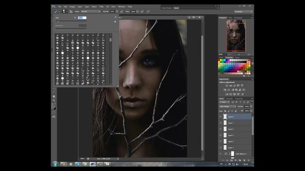The height and width of the screenshot is (171, 305).
Task: Click the navigator thumbnail preview
Action: tap(236, 36)
